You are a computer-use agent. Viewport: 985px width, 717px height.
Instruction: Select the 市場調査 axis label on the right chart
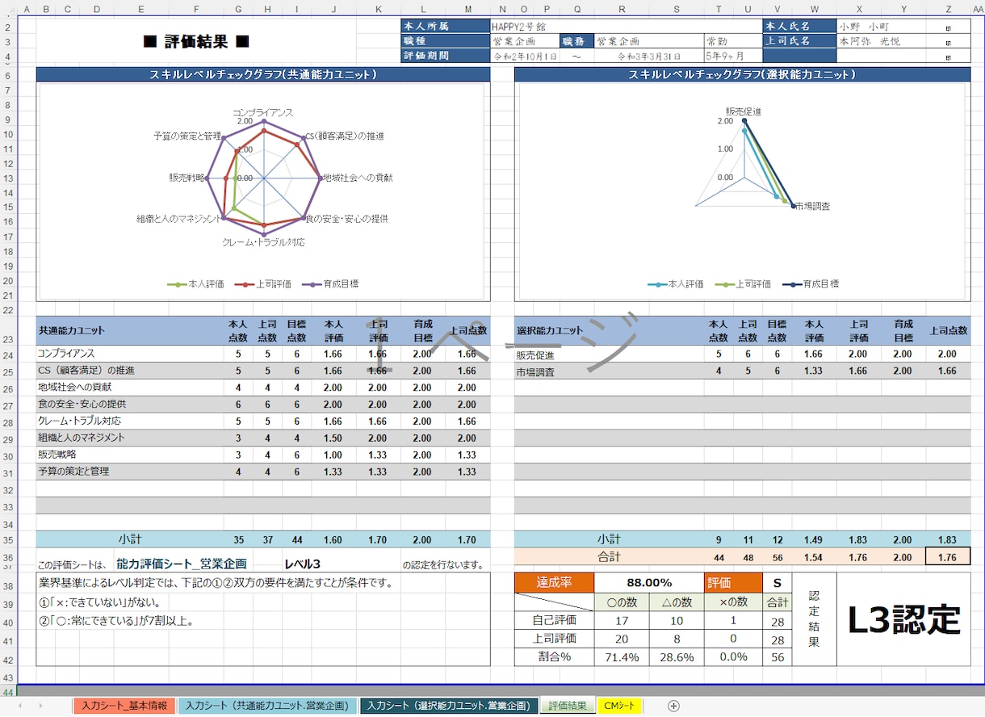pos(812,207)
